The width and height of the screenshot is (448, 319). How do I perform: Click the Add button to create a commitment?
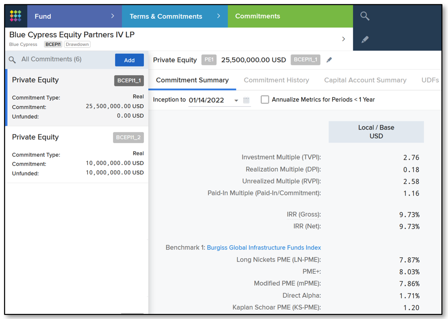[129, 59]
